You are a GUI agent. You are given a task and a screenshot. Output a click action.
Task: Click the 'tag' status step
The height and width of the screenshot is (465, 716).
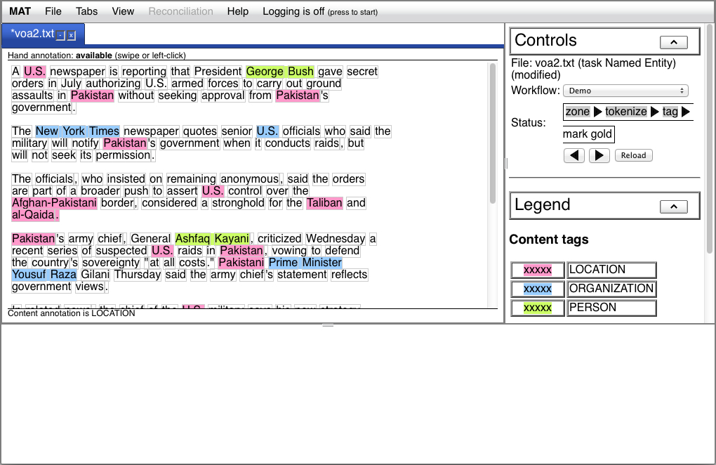[x=670, y=112]
